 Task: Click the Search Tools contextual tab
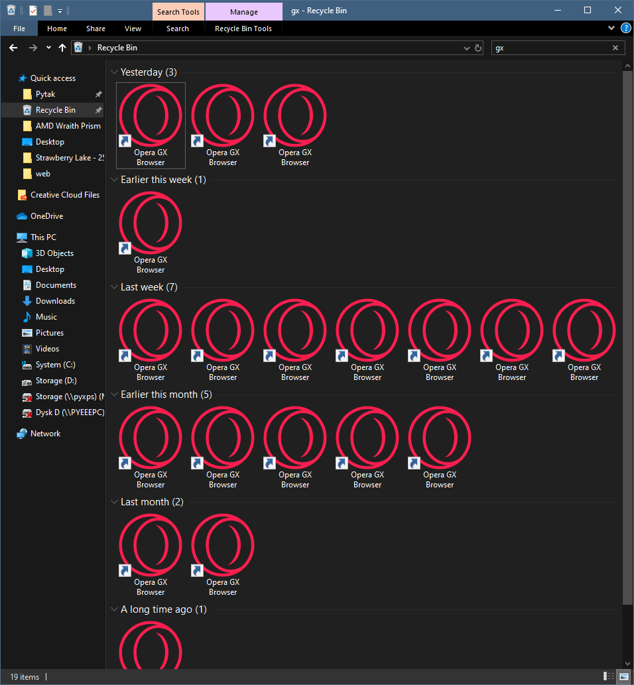(178, 12)
